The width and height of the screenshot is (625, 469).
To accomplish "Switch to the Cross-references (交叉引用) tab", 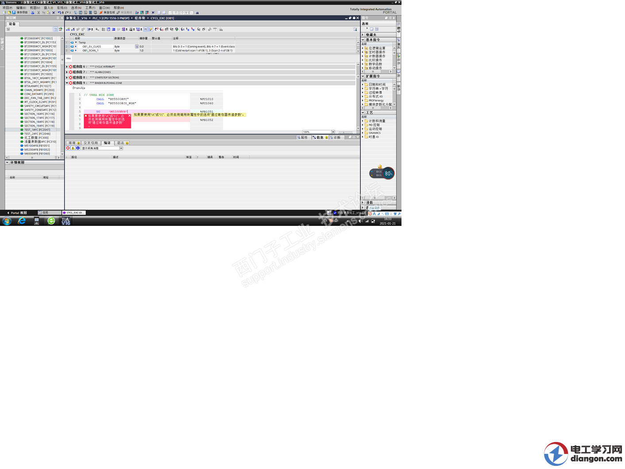I will pyautogui.click(x=92, y=143).
